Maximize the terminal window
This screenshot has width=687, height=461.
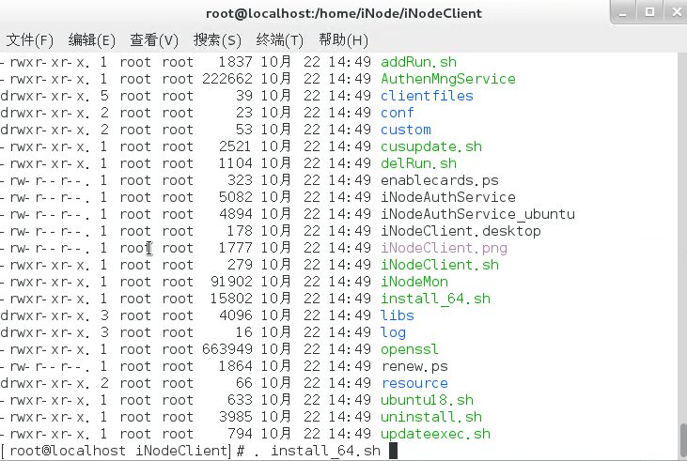click(x=649, y=12)
